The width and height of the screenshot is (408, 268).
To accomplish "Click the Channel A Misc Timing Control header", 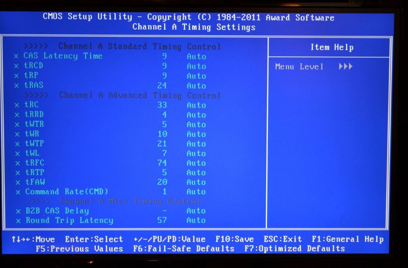I will pos(113,201).
